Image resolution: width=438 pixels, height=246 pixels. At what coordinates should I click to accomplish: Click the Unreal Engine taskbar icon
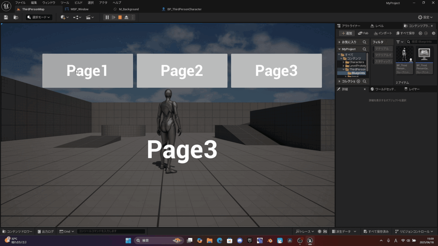(309, 240)
